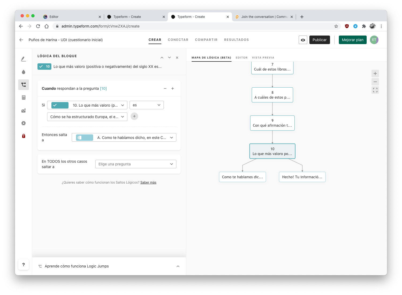The height and width of the screenshot is (295, 402).
Task: Open the Calculator icon in sidebar
Action: 24,98
